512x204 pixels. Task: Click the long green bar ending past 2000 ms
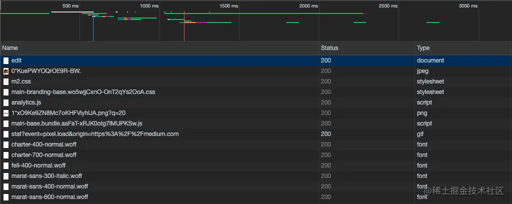point(264,13)
